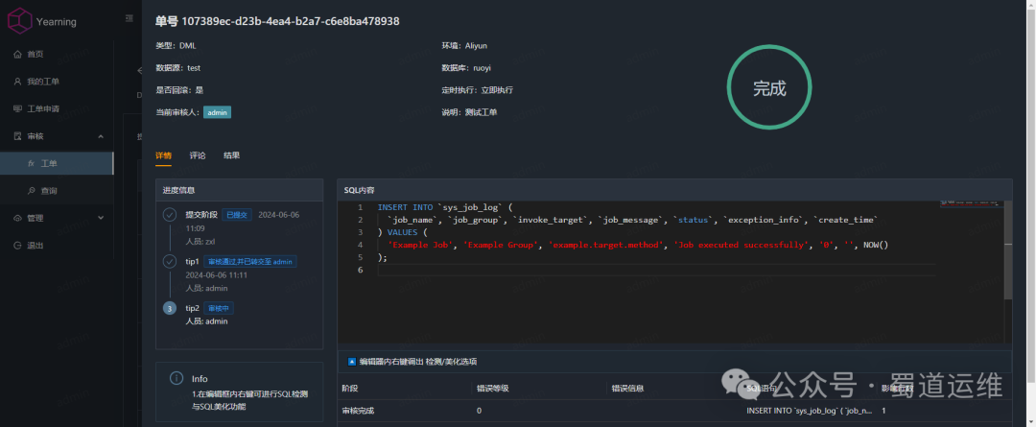Click the 环境: Aliyun text
1036x427 pixels.
pos(464,46)
